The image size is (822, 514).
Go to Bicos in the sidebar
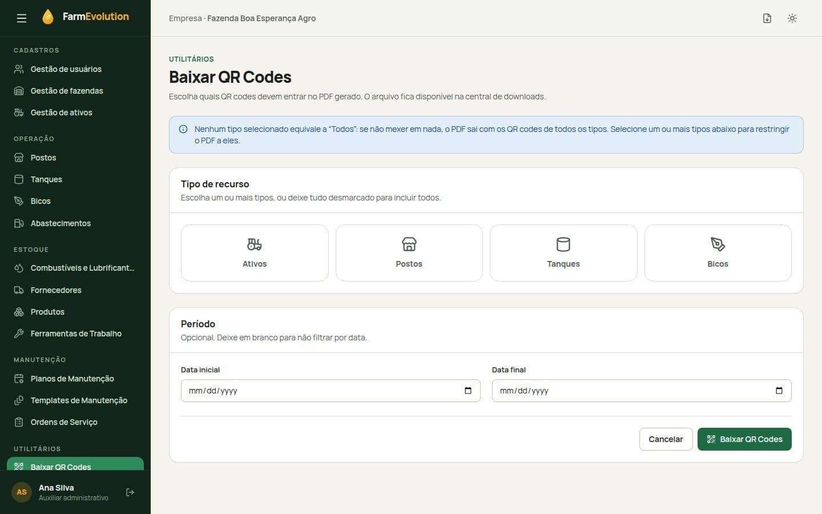(x=75, y=201)
